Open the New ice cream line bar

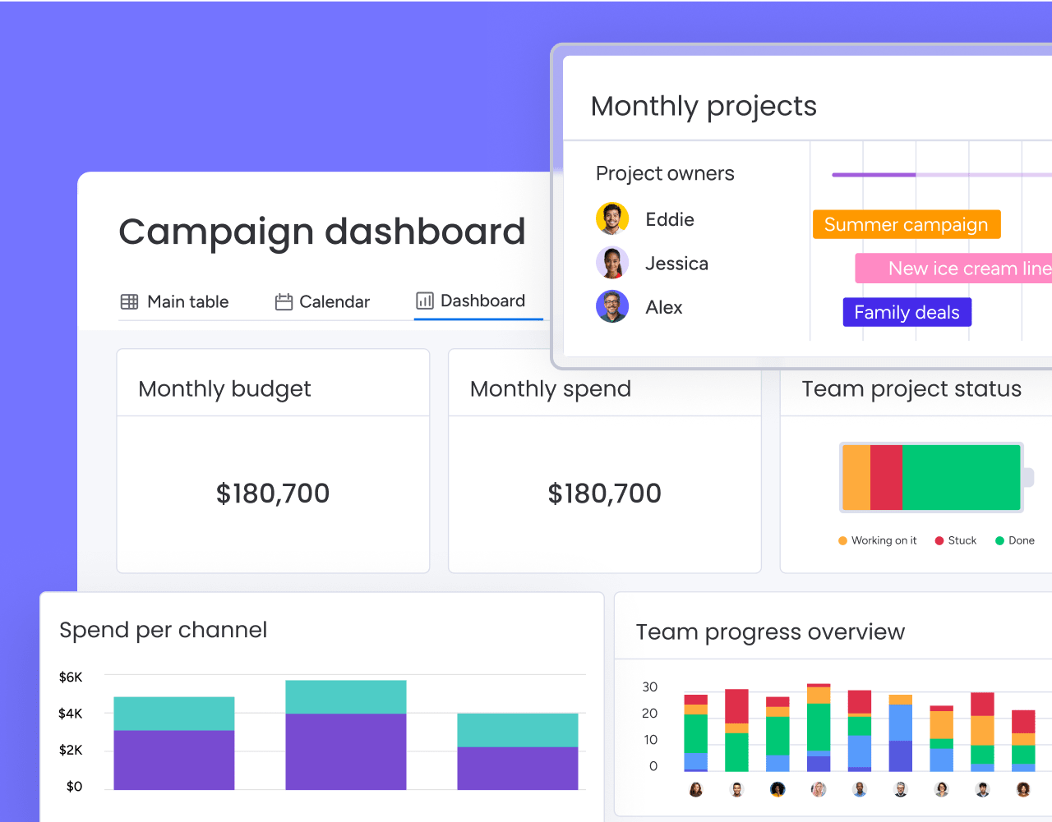954,269
